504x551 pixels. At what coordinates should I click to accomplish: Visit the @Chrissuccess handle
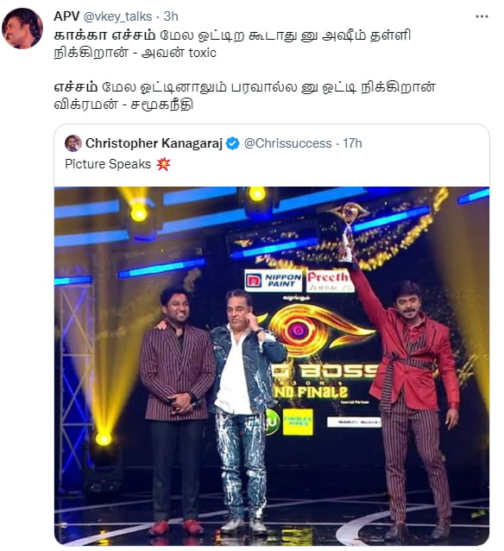pos(287,143)
